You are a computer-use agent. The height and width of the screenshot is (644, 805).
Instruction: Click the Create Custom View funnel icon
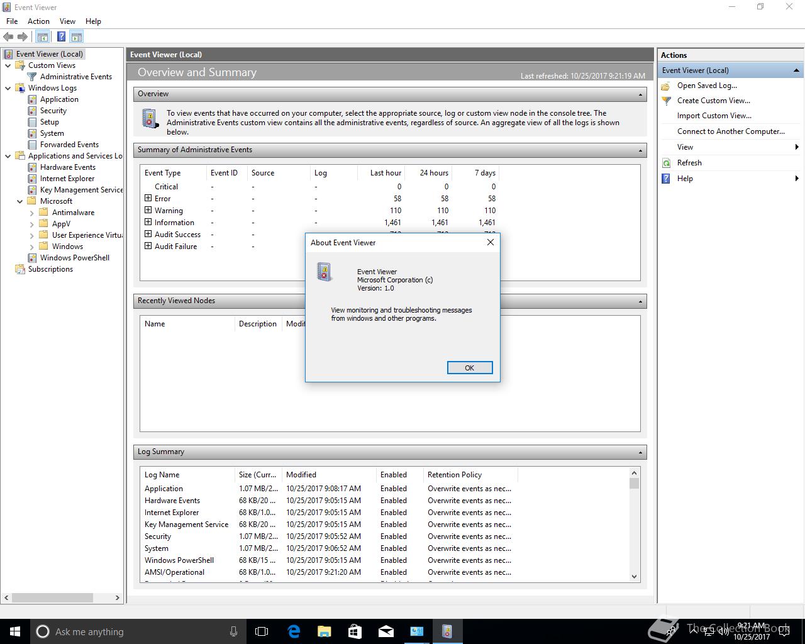(x=667, y=101)
